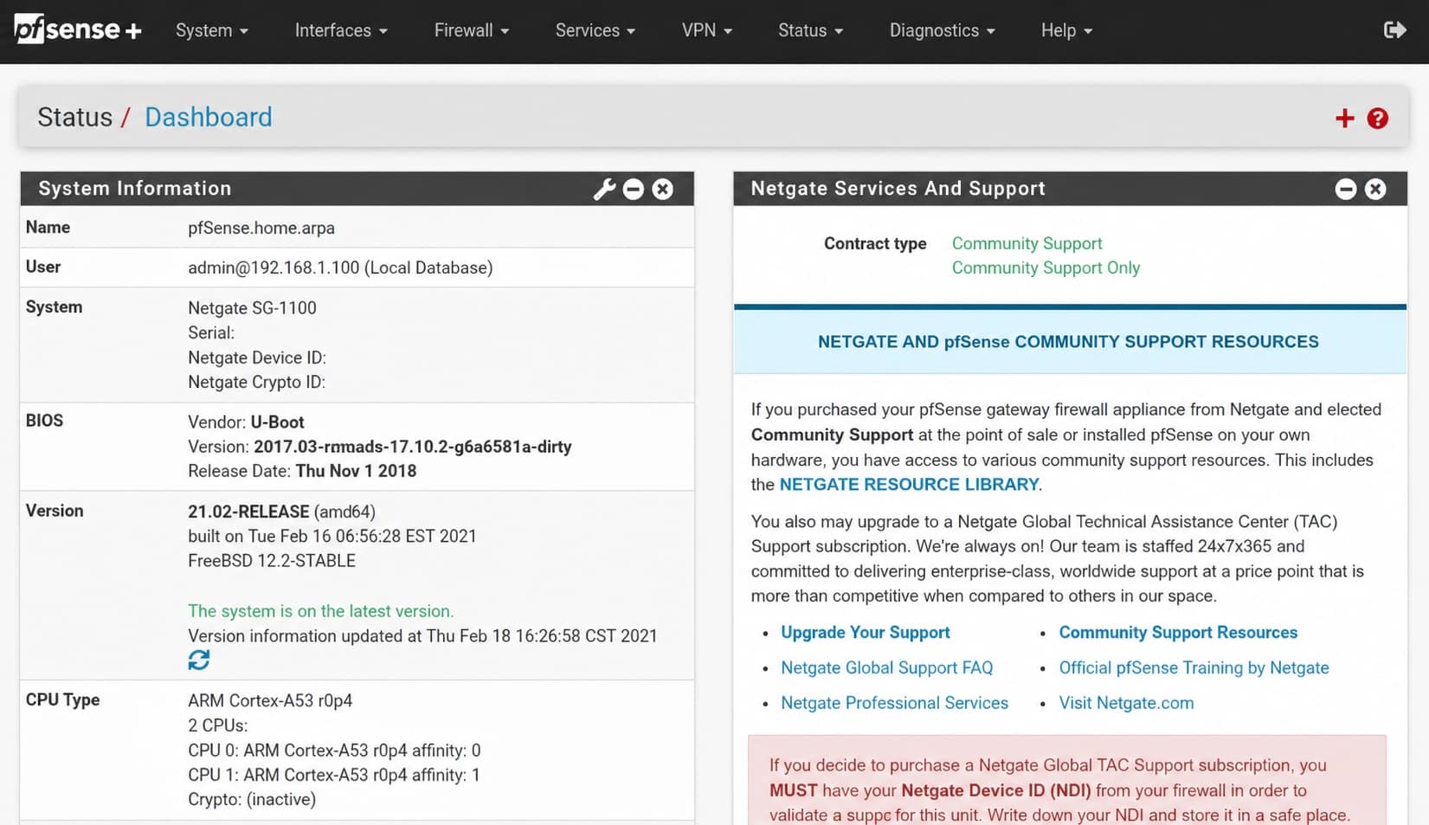Refresh version information with the blue arrows

(199, 661)
